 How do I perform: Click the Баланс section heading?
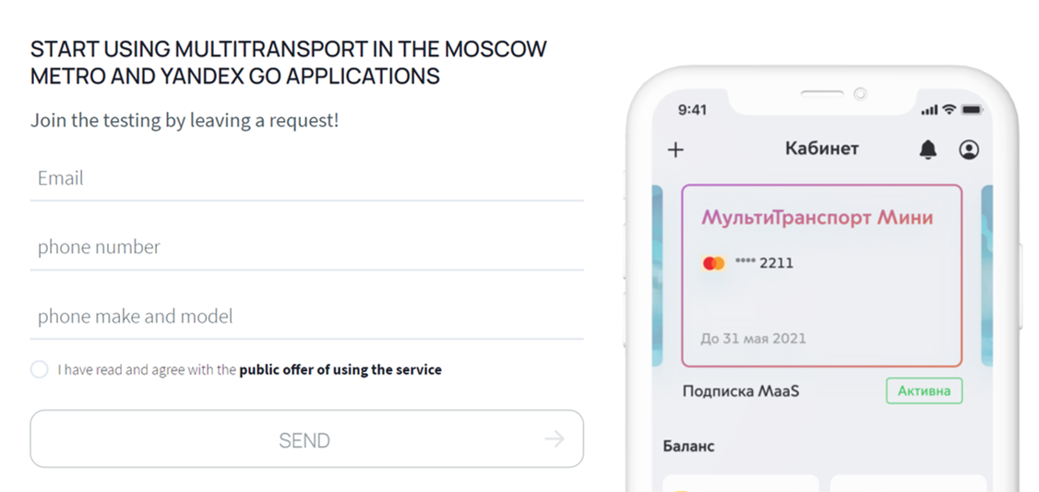pos(688,446)
